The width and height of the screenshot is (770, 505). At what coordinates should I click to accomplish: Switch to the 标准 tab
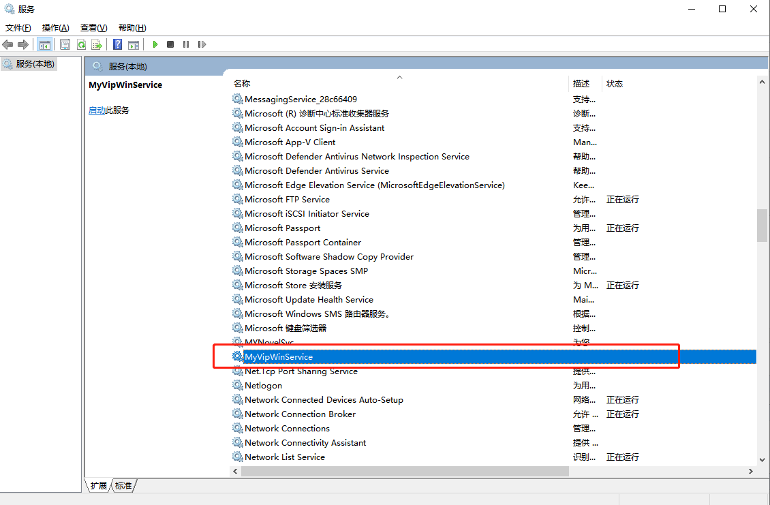[x=123, y=486]
